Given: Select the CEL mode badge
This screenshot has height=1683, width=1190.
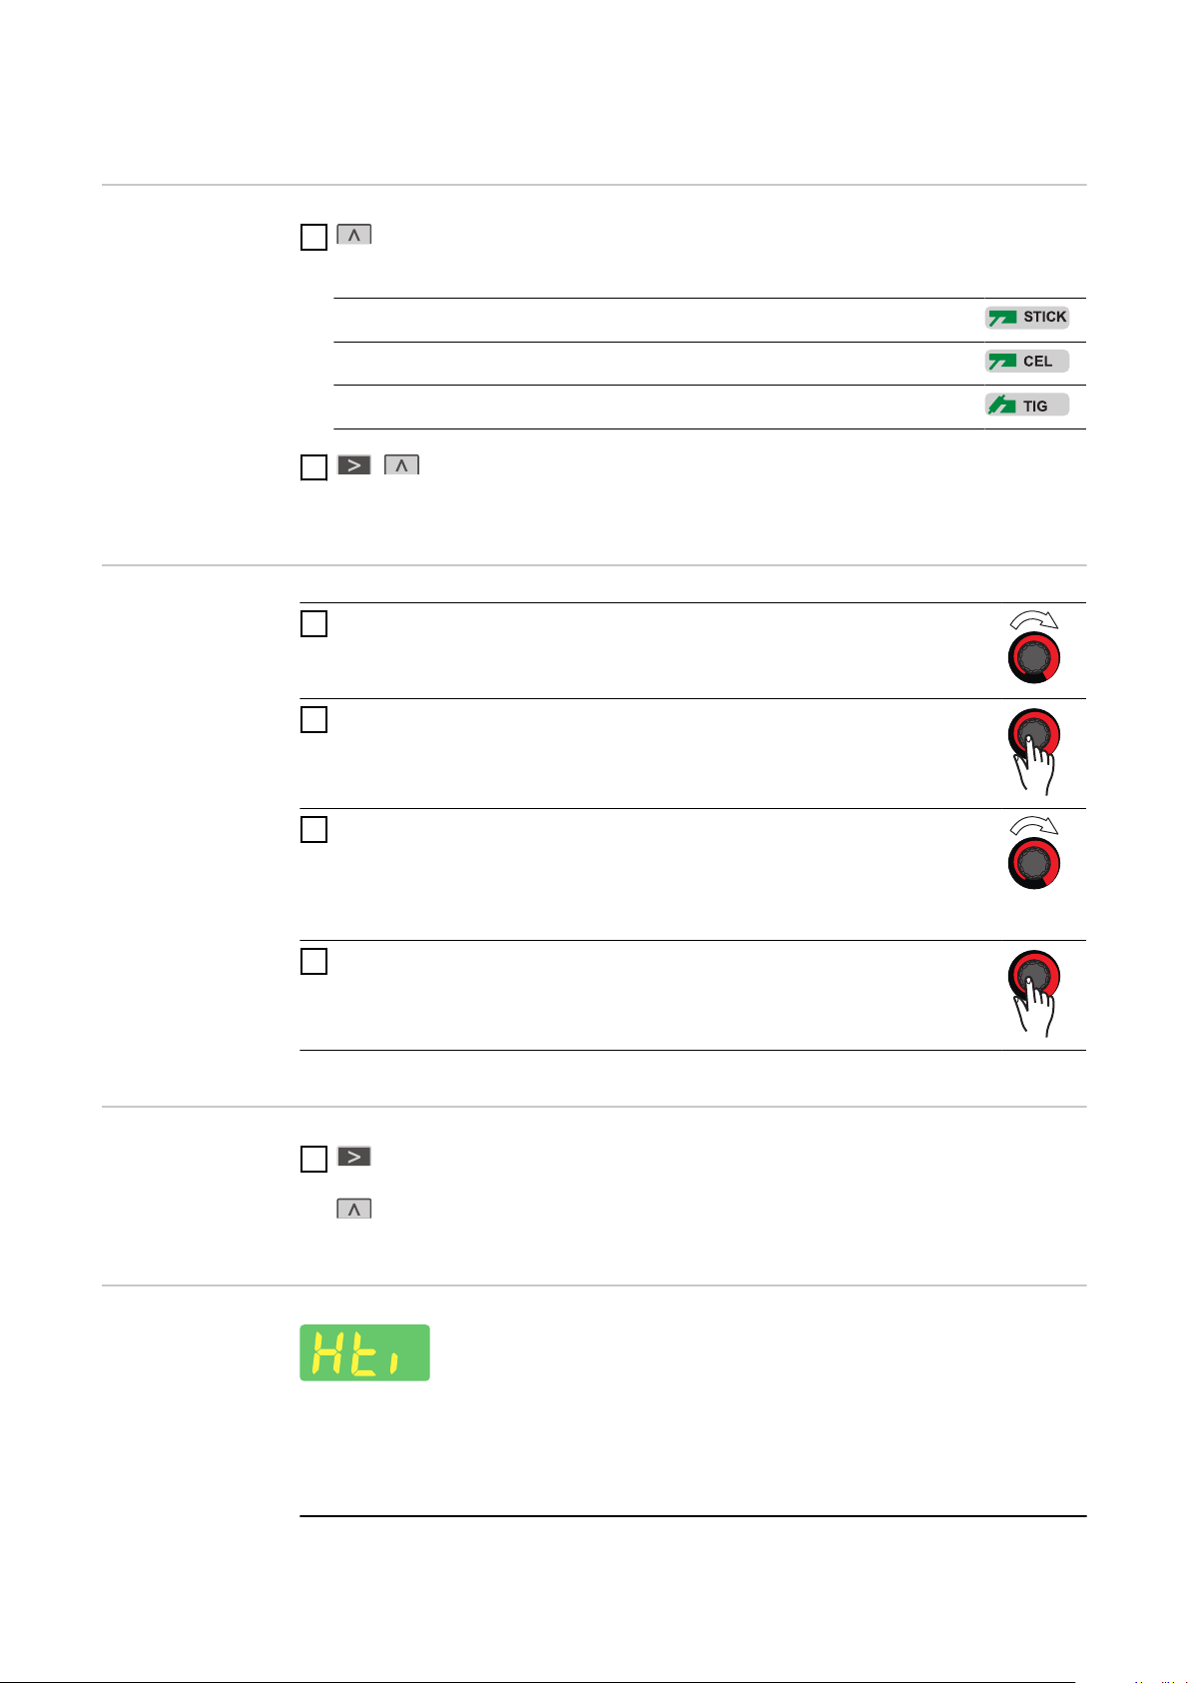Looking at the screenshot, I should click(1027, 362).
